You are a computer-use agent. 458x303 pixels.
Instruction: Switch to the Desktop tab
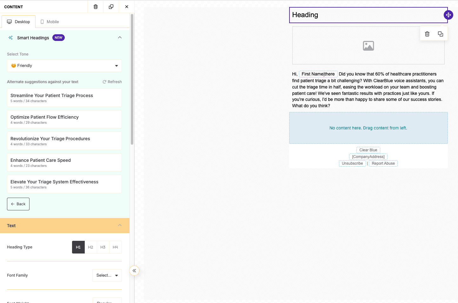pos(18,22)
